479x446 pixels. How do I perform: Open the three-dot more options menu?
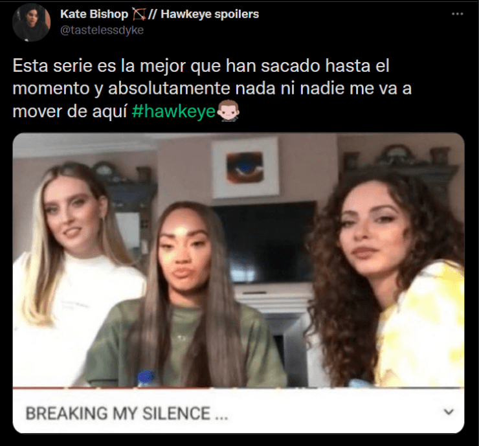click(x=457, y=14)
